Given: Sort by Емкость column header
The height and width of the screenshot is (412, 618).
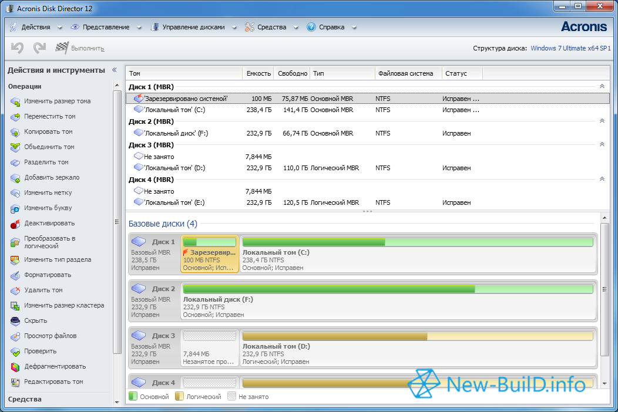Looking at the screenshot, I should tap(258, 73).
